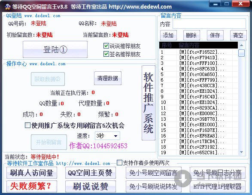This screenshot has width=252, height=195.
Task: Close the 等待QQ空间留言王 window
Action: [240, 3]
